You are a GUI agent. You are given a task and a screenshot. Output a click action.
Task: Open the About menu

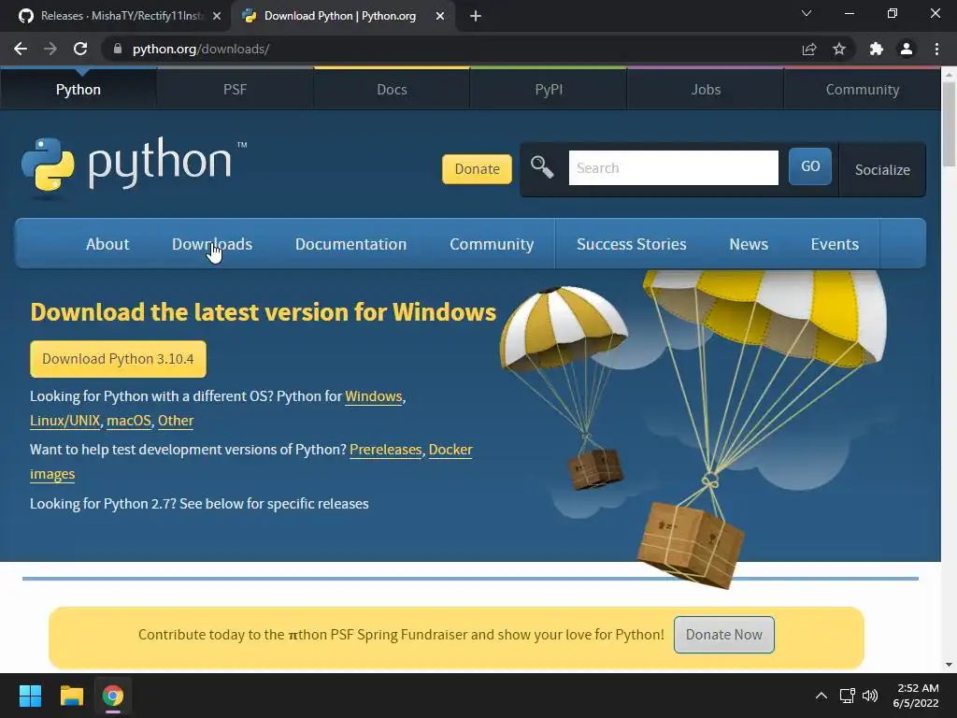coord(107,244)
